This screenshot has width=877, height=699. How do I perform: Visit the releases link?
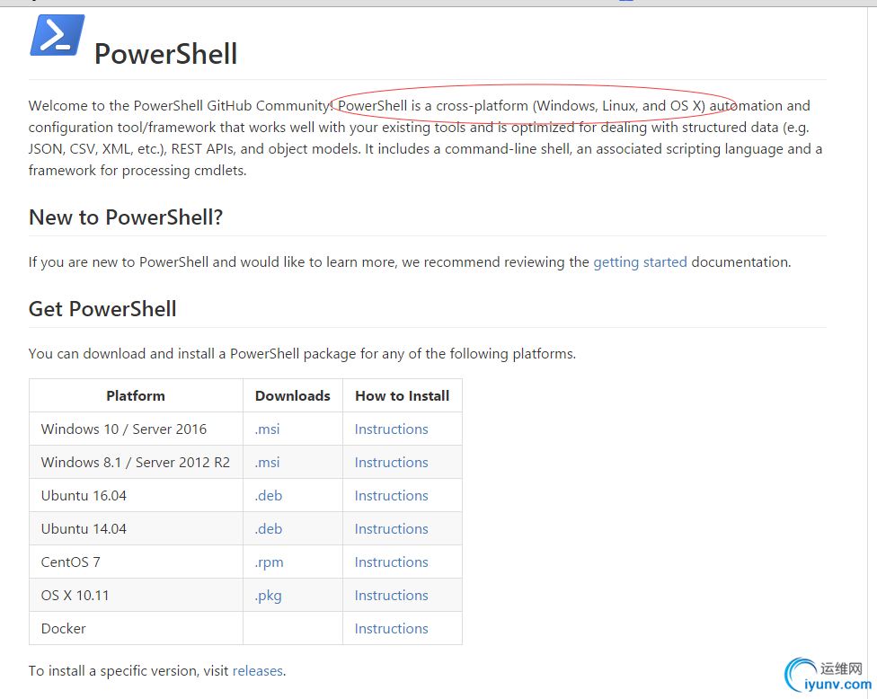(258, 671)
